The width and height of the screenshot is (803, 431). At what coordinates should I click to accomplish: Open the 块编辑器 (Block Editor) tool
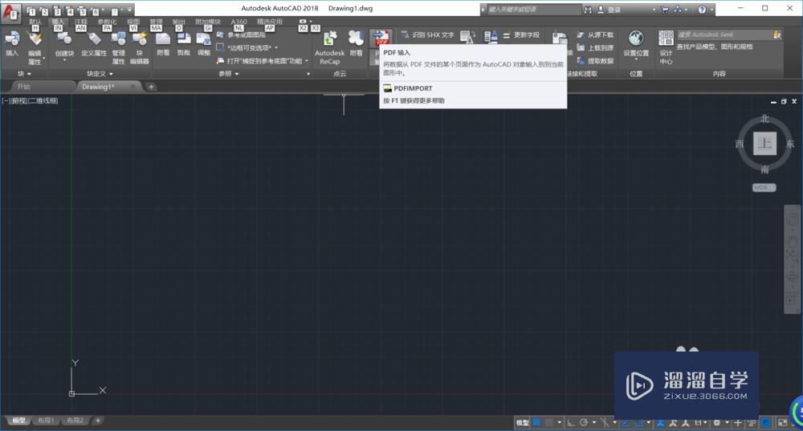pos(139,47)
